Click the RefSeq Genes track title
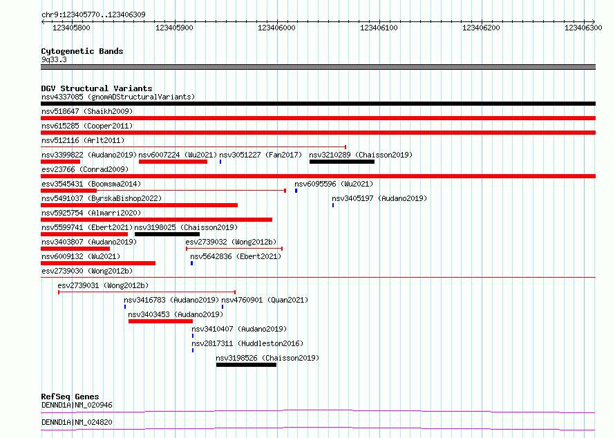 pyautogui.click(x=70, y=397)
